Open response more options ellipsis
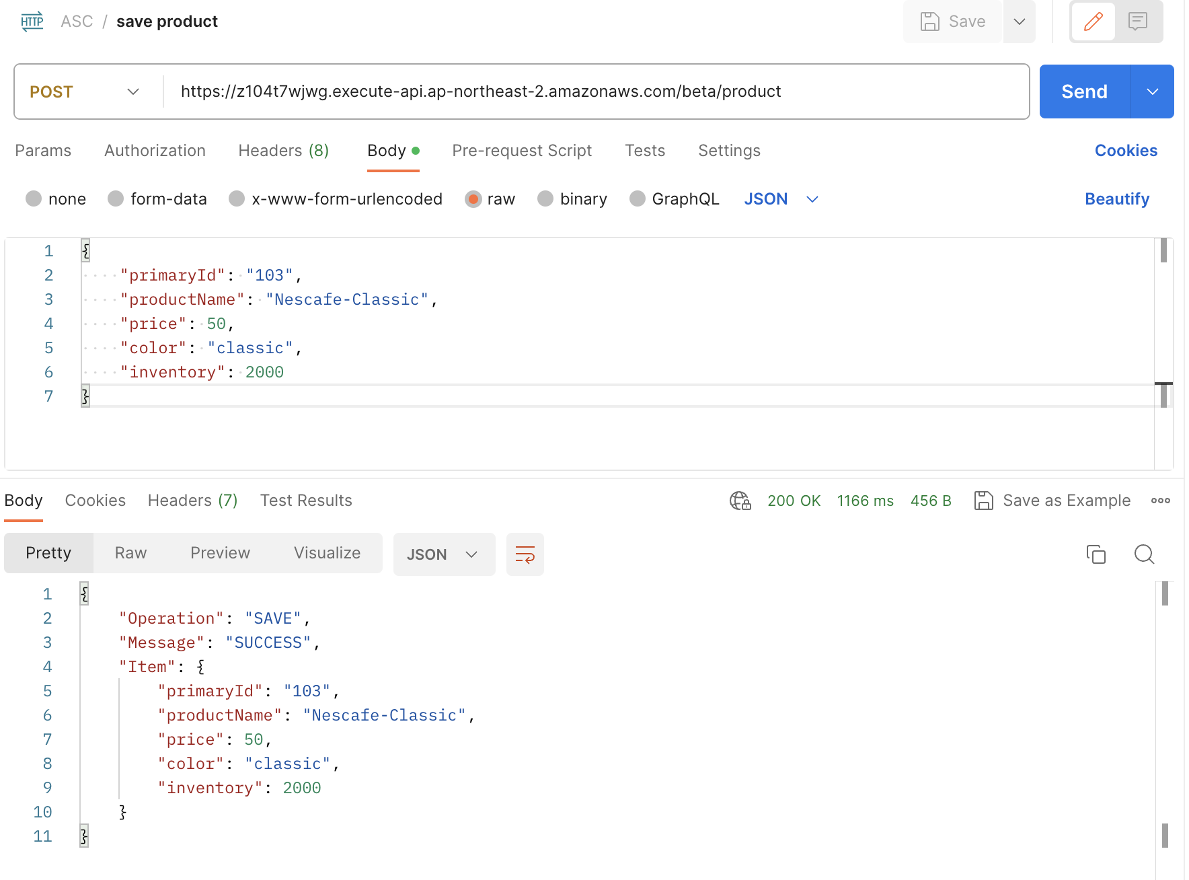The height and width of the screenshot is (880, 1189). (x=1161, y=501)
